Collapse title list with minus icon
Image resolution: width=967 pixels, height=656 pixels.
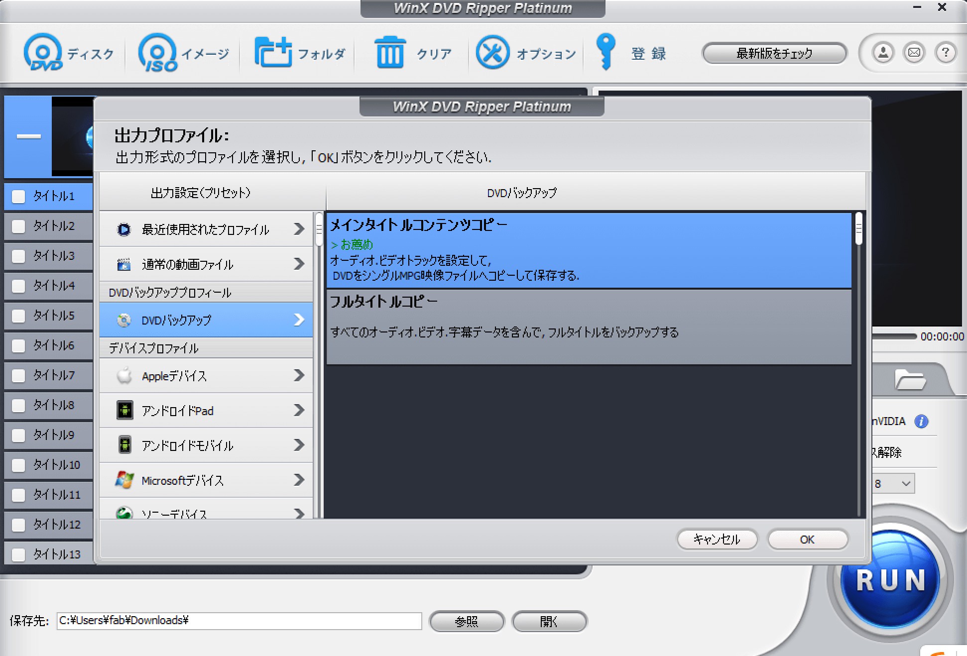[x=28, y=136]
